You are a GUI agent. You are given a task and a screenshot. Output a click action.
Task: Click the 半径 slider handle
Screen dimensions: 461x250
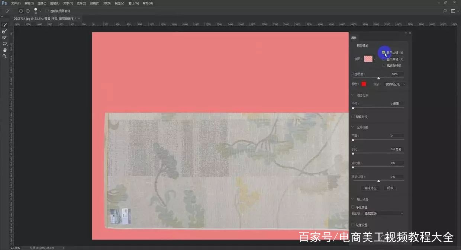(353, 108)
